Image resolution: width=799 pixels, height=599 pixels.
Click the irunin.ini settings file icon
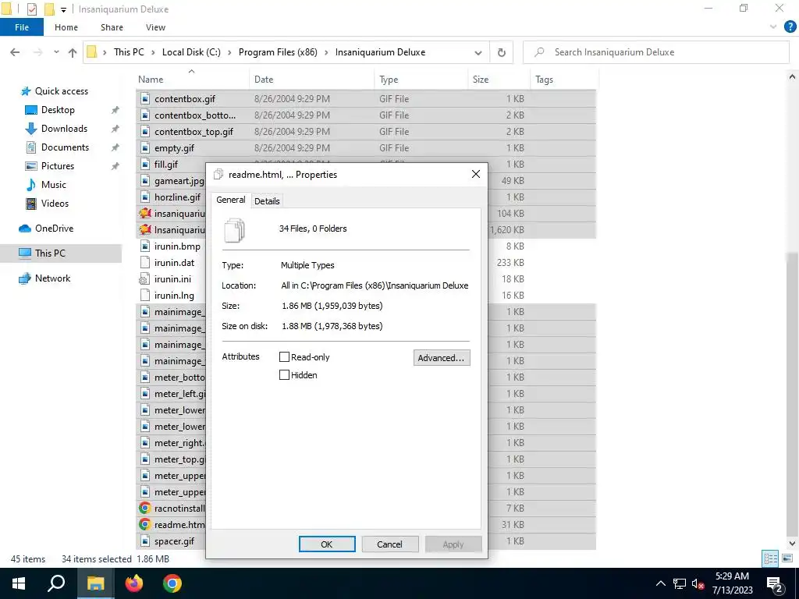click(145, 279)
